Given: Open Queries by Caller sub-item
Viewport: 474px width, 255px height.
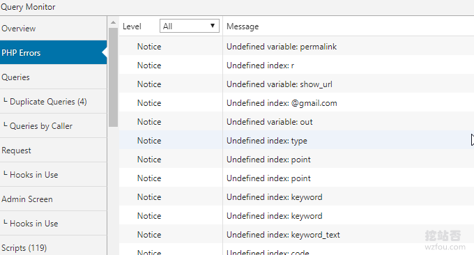Looking at the screenshot, I should pyautogui.click(x=53, y=125).
